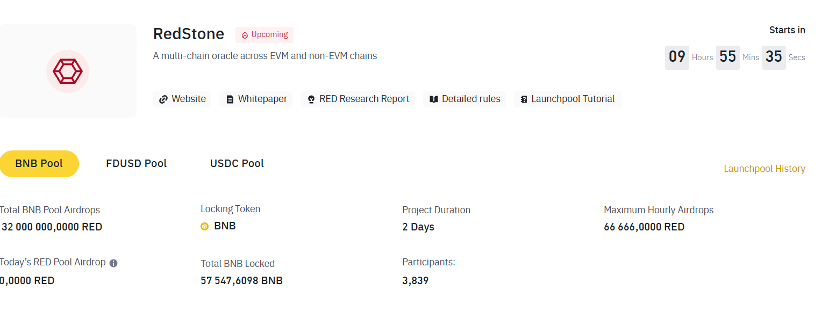Screen dimensions: 836x318
Task: Click the book icon beside Detailed rules
Action: click(434, 99)
